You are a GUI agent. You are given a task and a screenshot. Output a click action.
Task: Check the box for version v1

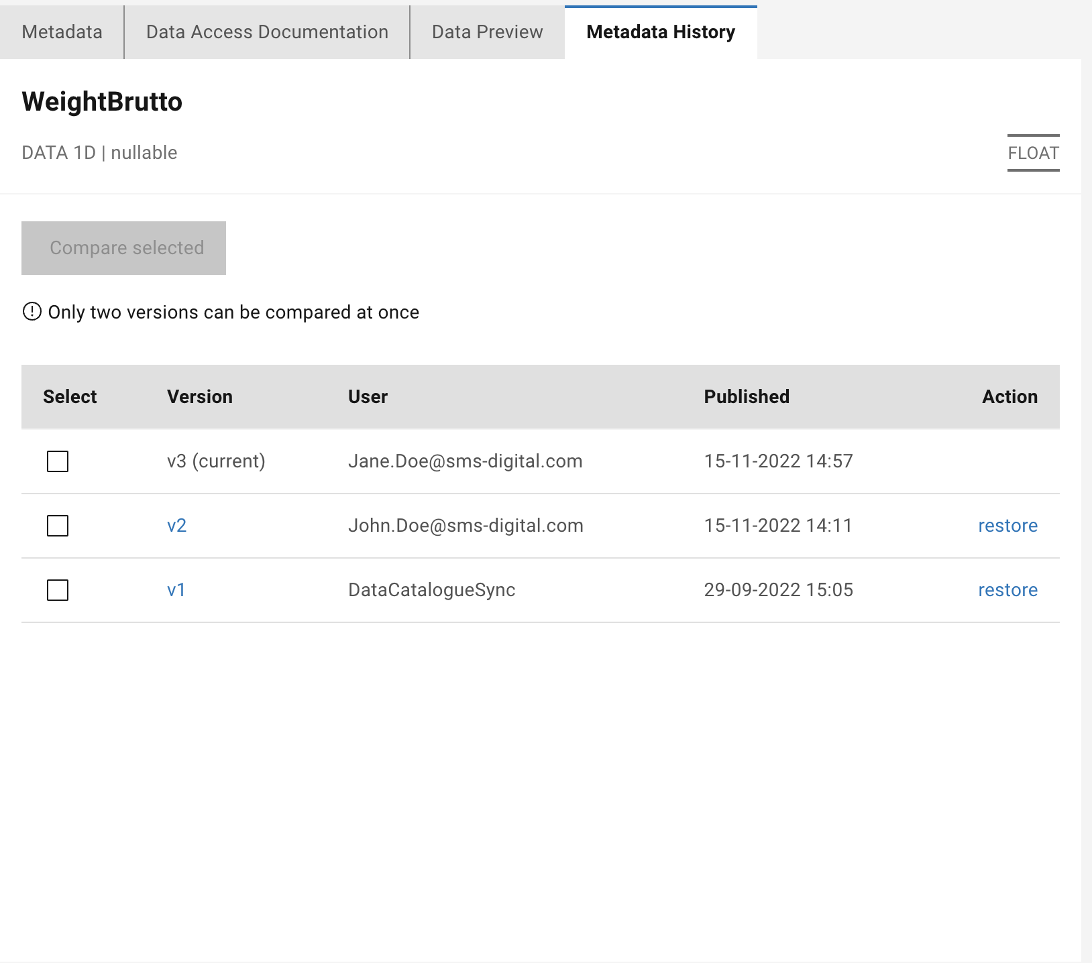point(58,590)
